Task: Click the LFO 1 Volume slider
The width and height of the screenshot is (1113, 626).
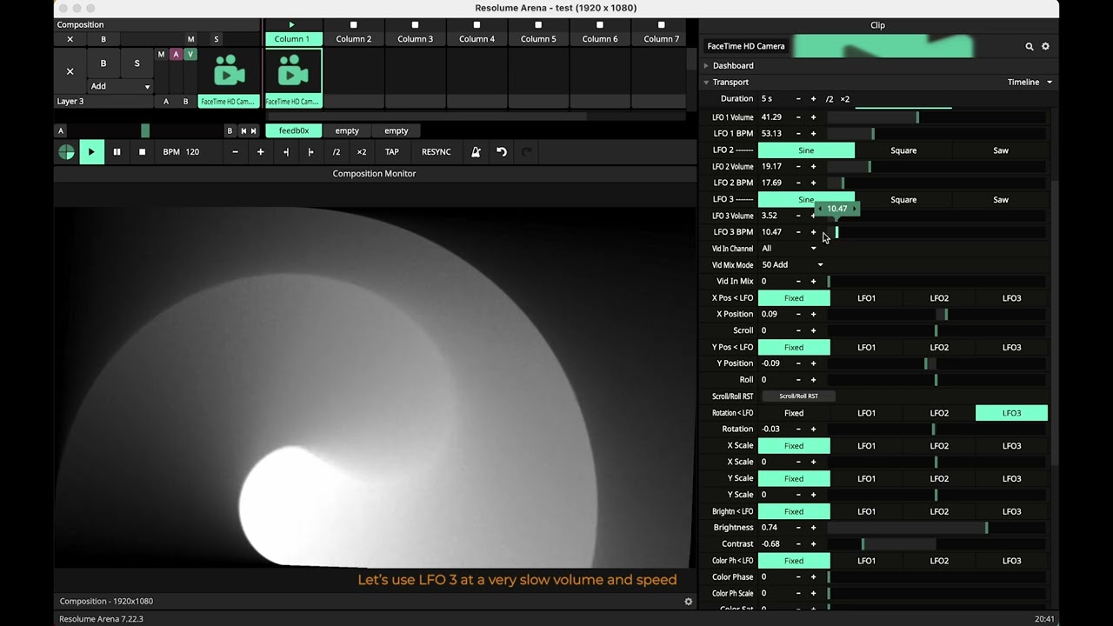Action: 936,117
